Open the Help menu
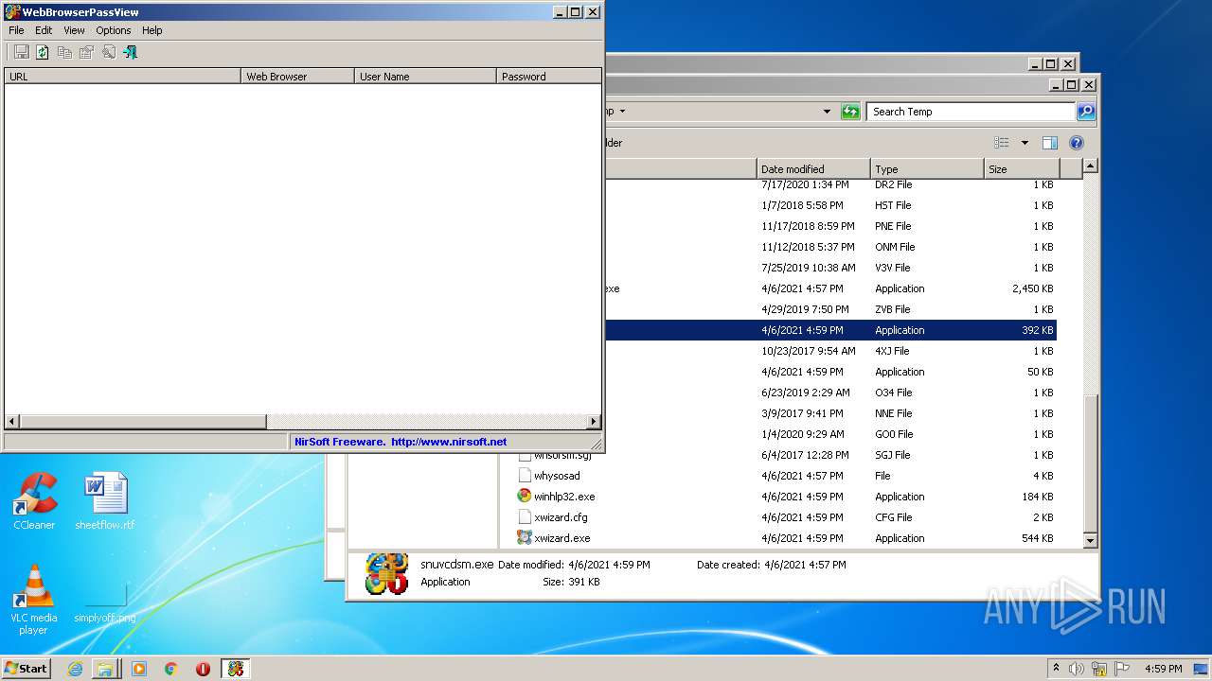 coord(152,30)
